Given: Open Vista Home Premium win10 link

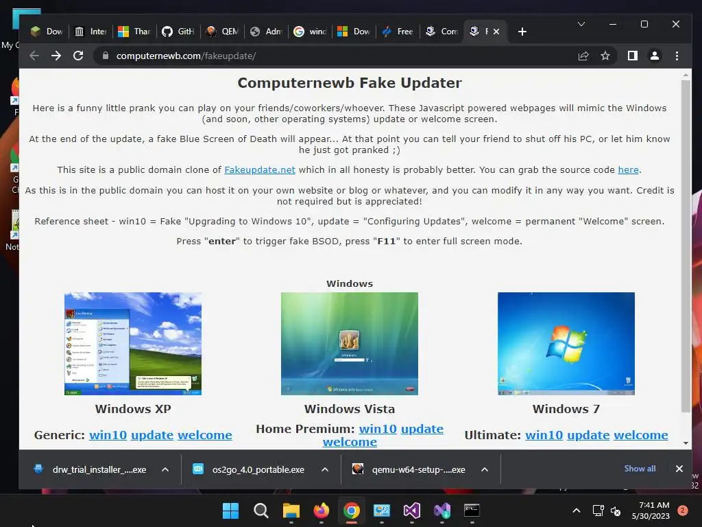Looking at the screenshot, I should (x=378, y=429).
